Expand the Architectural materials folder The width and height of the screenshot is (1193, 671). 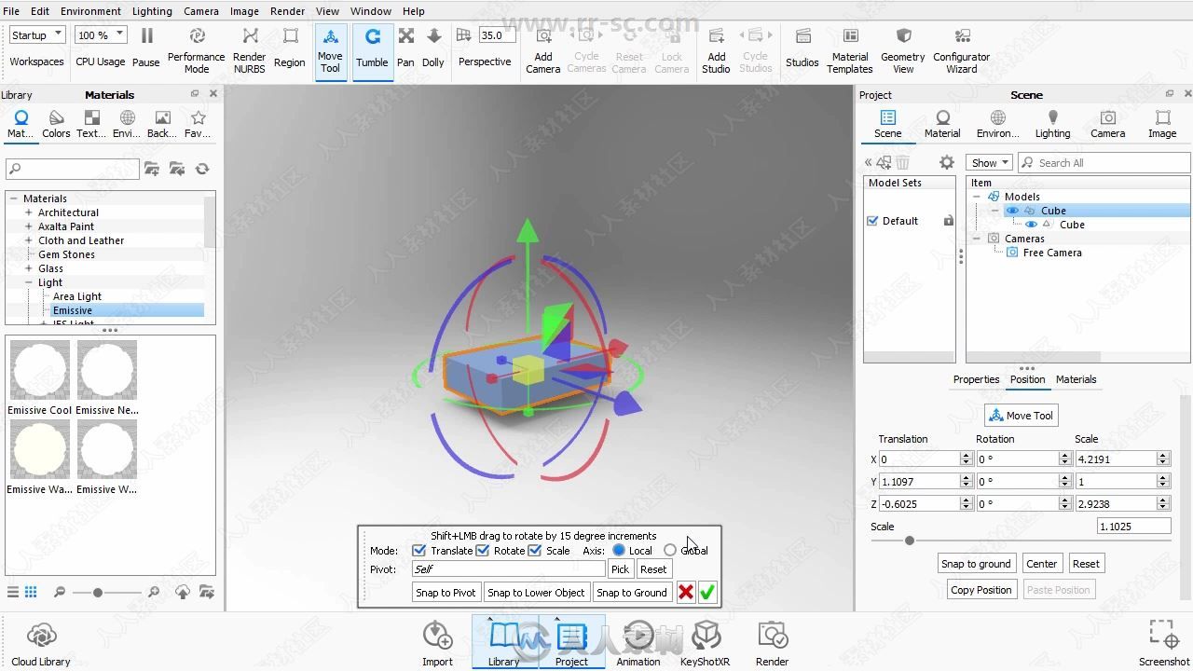(29, 212)
